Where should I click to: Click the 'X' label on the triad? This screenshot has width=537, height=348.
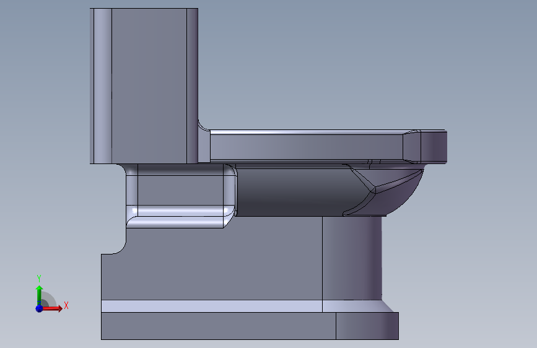[66, 305]
